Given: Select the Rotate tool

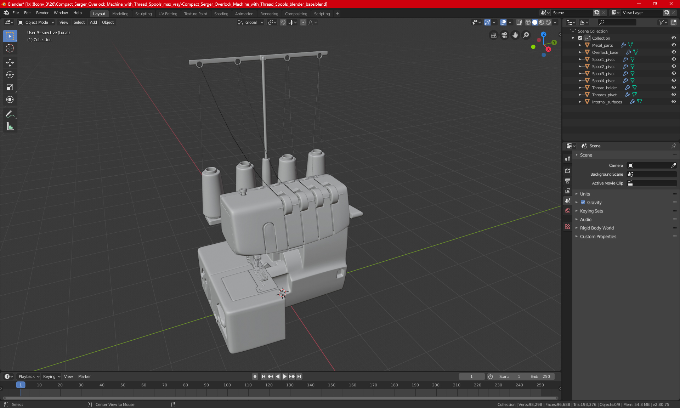Looking at the screenshot, I should point(10,75).
